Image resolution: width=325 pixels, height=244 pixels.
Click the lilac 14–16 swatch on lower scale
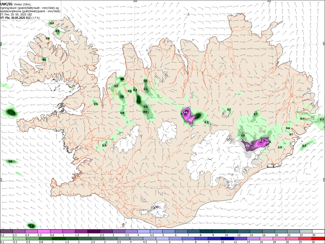click(253, 239)
